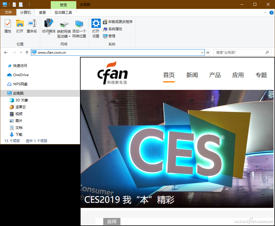Expand the address bar history dropdown
This screenshot has width=275, height=226.
(x=202, y=52)
